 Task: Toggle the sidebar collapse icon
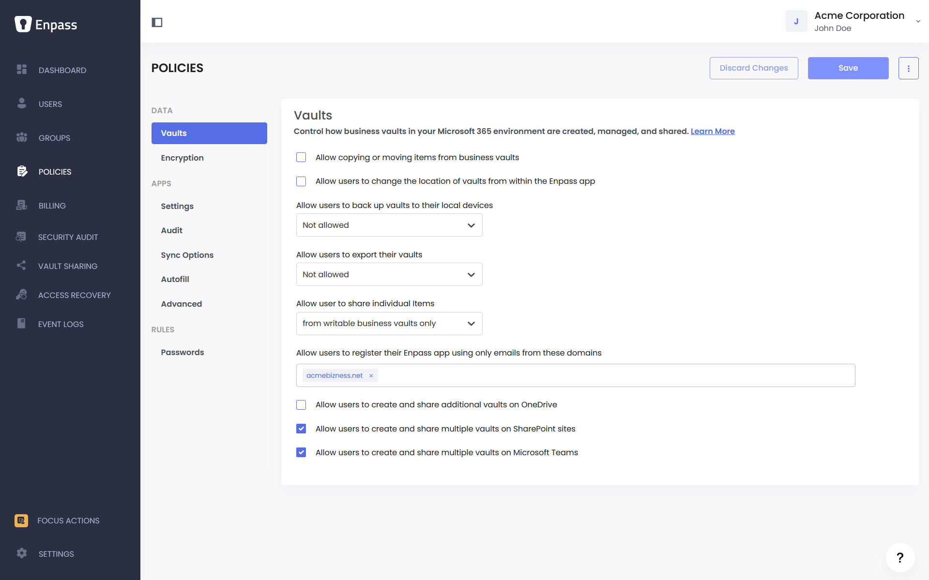(157, 22)
